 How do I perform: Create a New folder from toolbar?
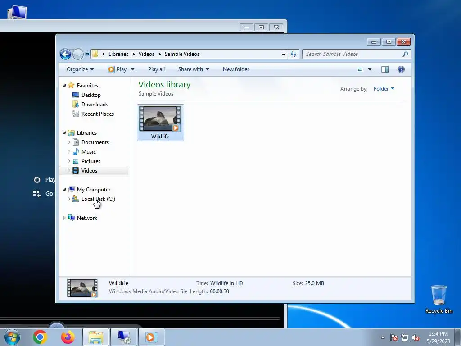236,69
